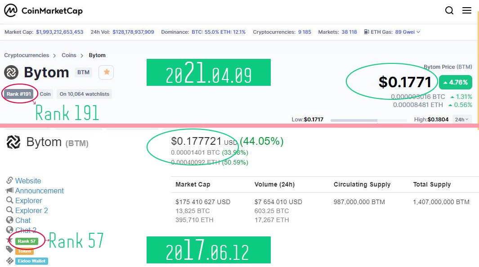479x267 pixels.
Task: Click the Dominance BTC 55.0% ETH 12.1% link
Action: click(x=219, y=32)
